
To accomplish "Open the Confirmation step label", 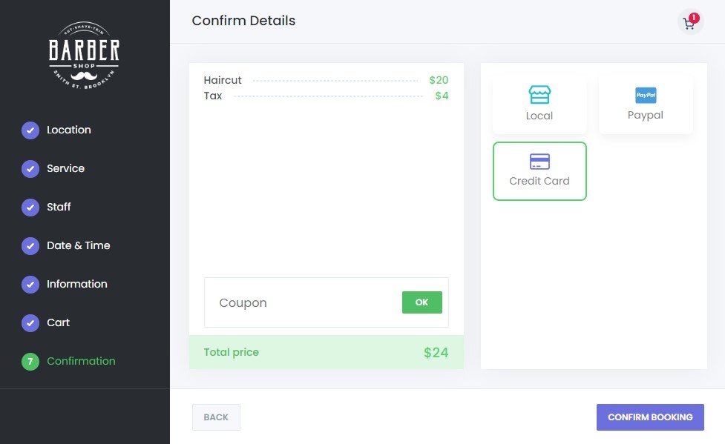I will click(81, 361).
